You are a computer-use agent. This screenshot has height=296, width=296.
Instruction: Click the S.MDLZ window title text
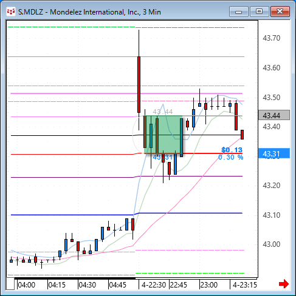click(89, 12)
